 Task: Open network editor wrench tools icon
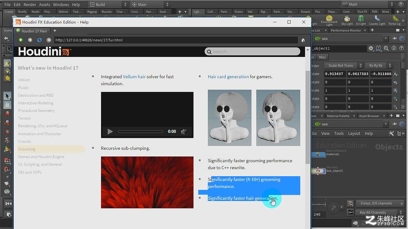click(x=391, y=134)
